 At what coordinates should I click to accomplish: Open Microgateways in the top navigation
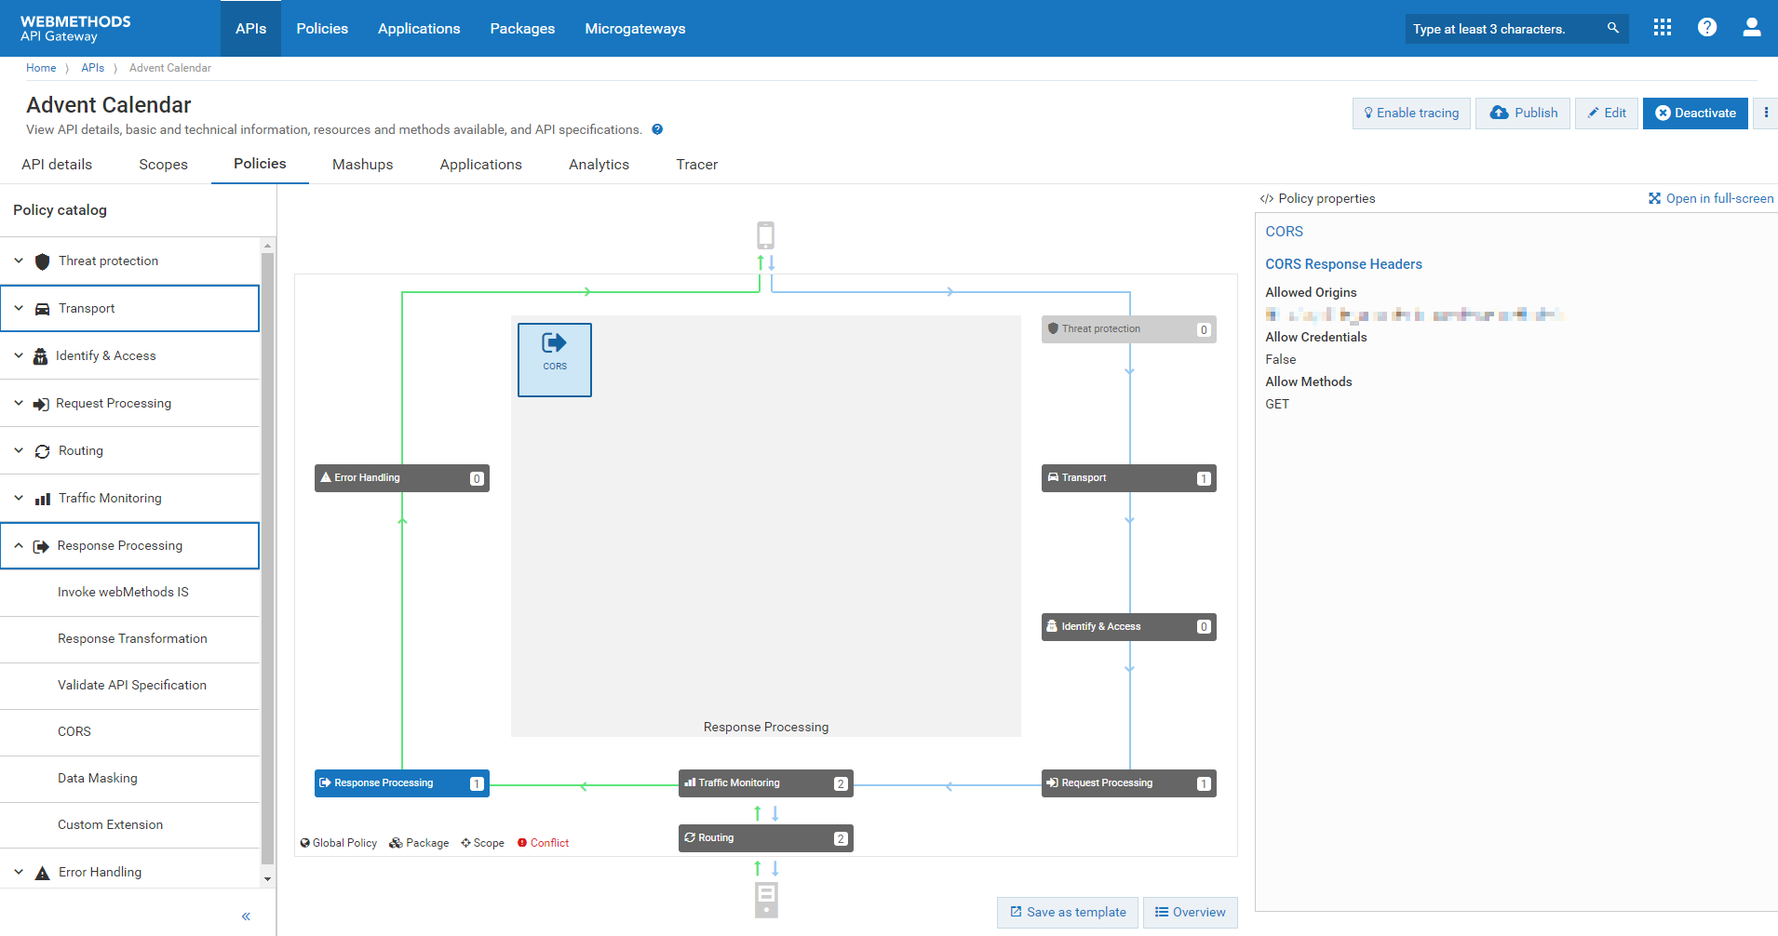[635, 29]
